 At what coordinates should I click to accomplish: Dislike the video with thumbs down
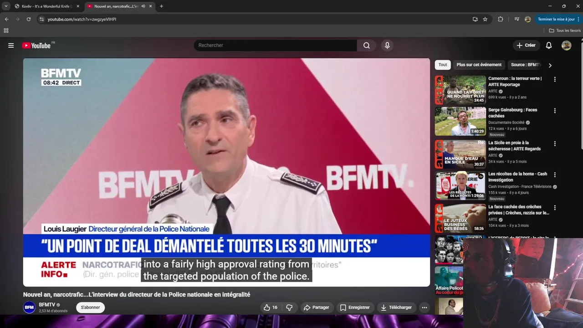click(x=289, y=307)
